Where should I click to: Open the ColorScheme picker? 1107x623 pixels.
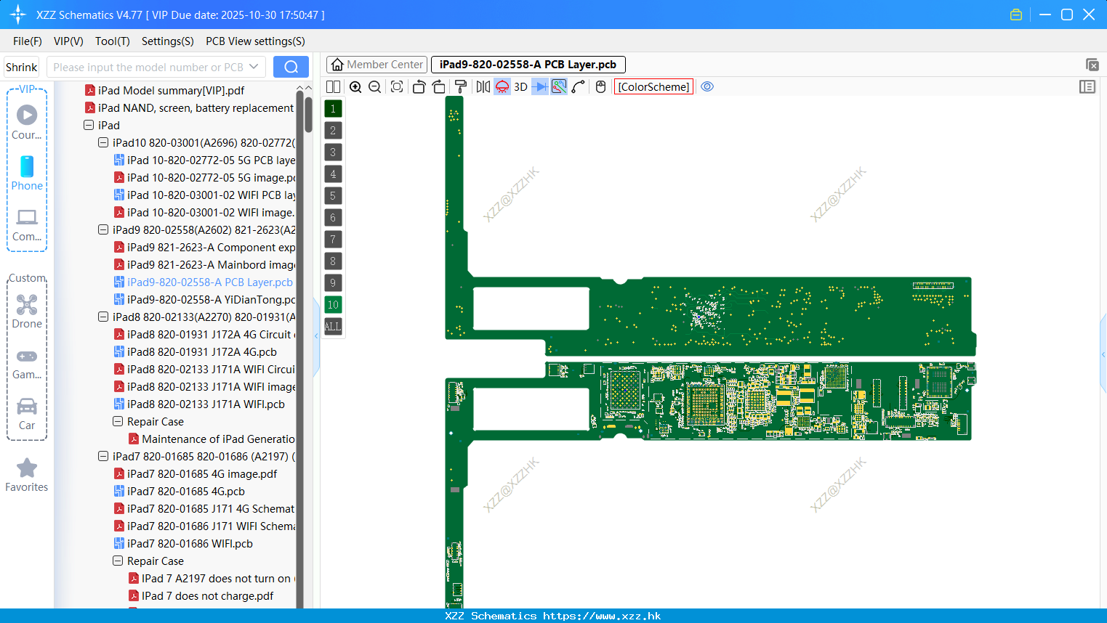[x=653, y=86]
